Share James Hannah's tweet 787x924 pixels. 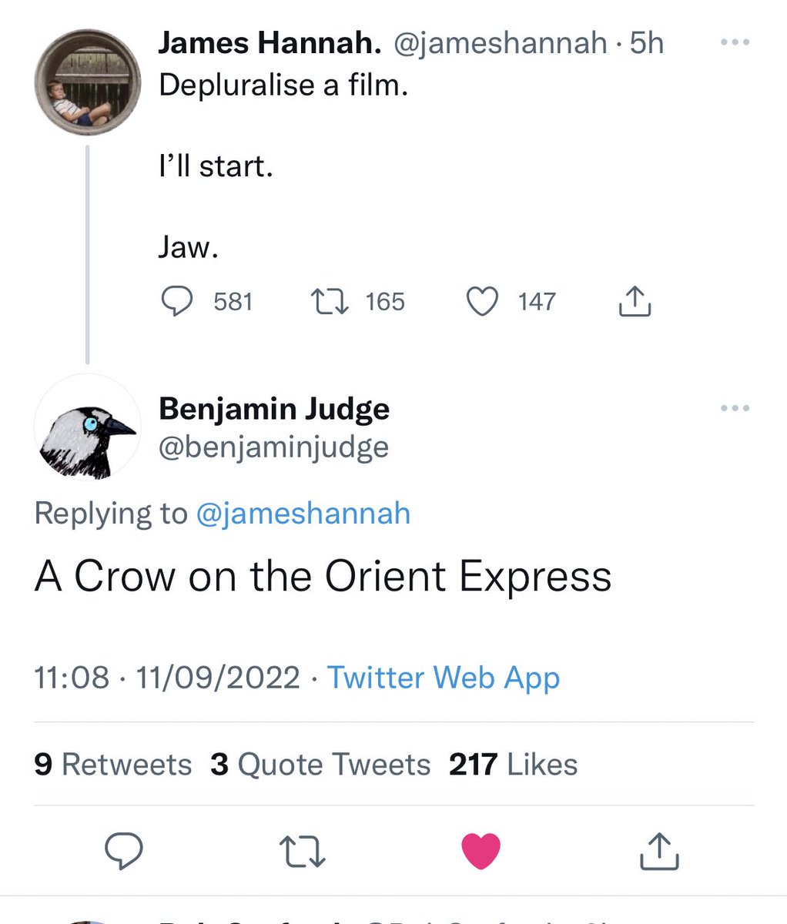tap(635, 301)
